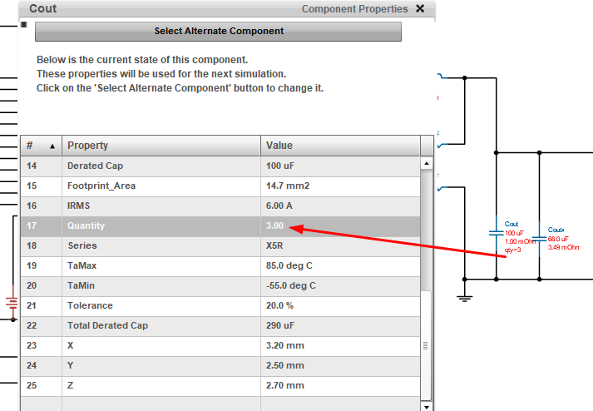Click the 100 uF Derated Cap value
Viewport: 593px width, 411px height.
(279, 166)
